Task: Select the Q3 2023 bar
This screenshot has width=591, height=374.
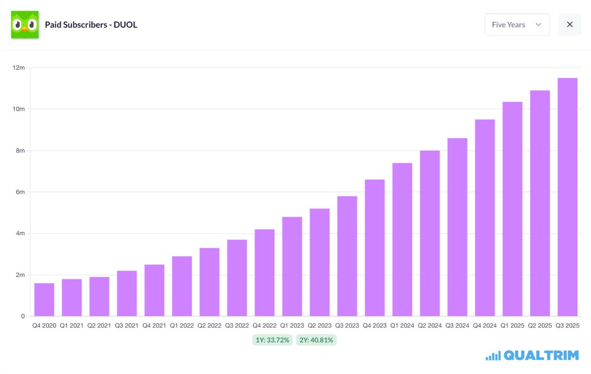Action: point(347,256)
